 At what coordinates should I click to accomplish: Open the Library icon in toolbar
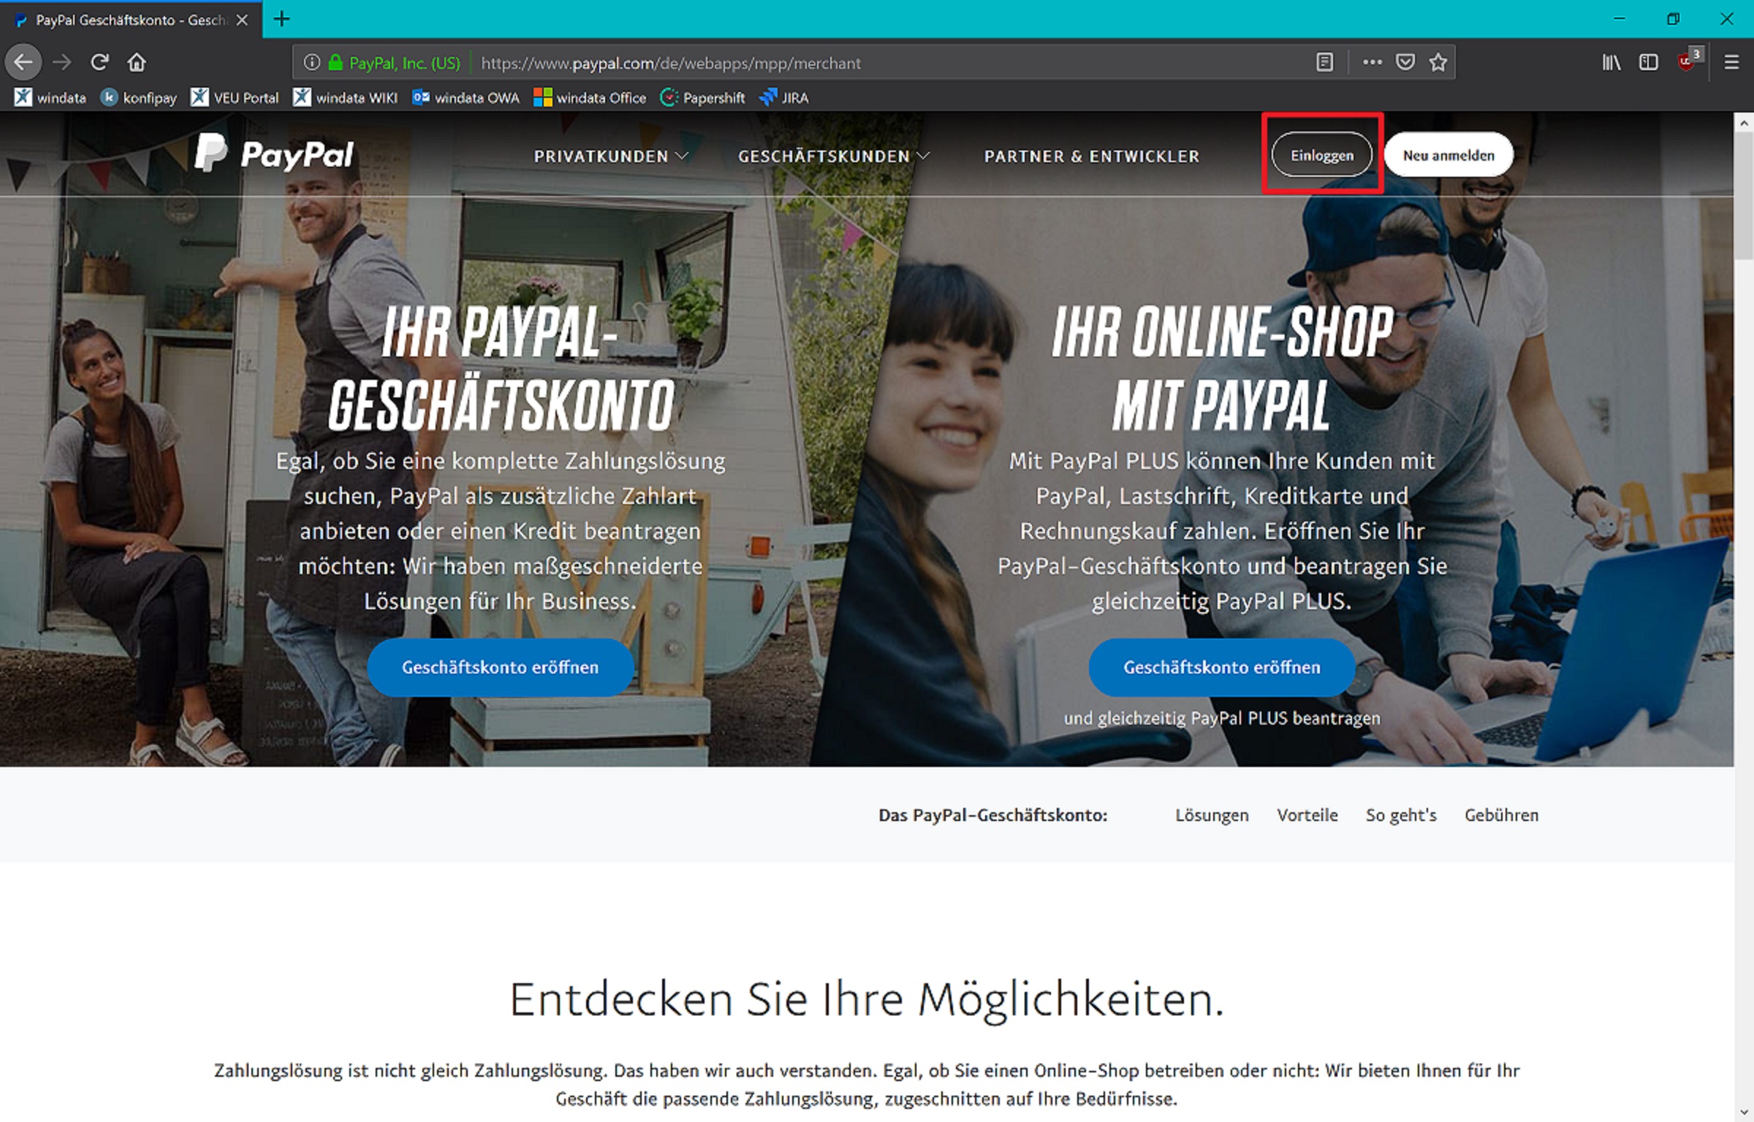tap(1611, 63)
